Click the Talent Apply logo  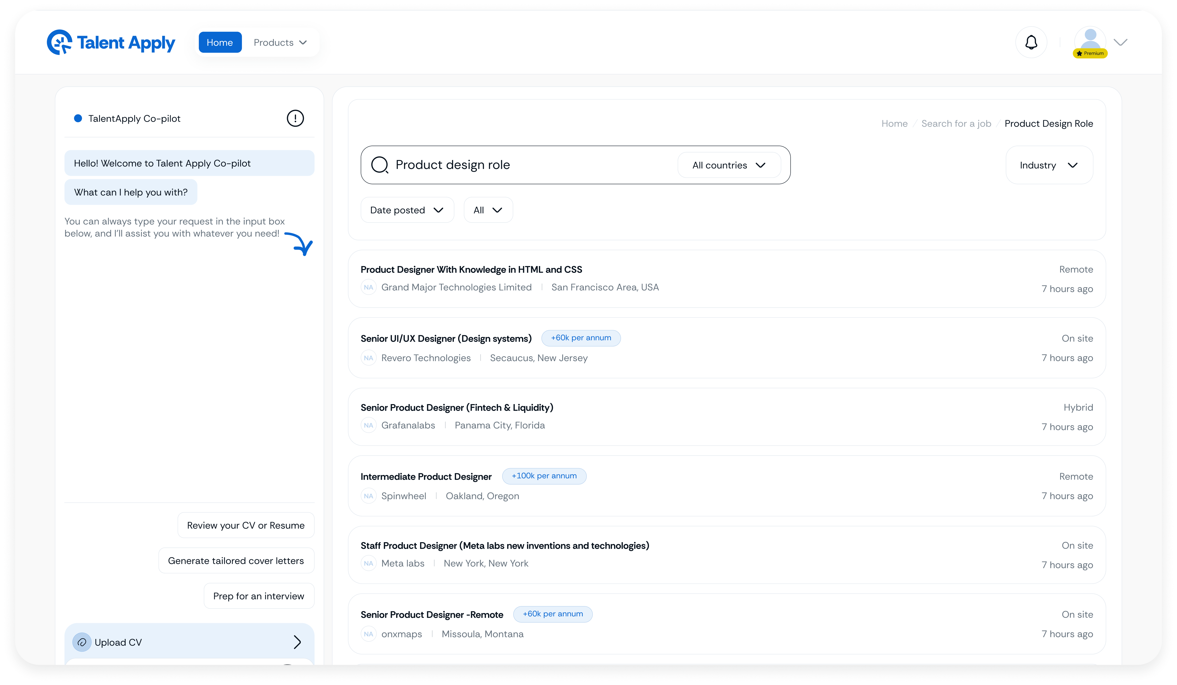coord(111,42)
